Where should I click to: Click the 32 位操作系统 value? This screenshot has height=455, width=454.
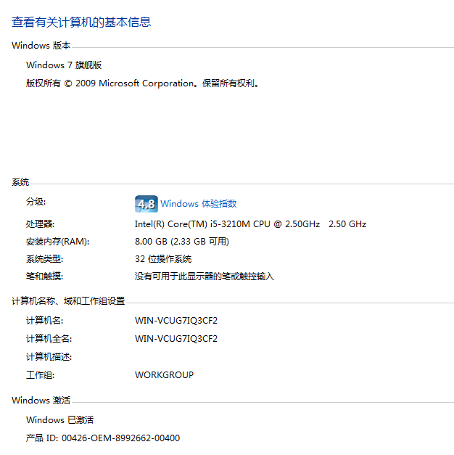[163, 259]
